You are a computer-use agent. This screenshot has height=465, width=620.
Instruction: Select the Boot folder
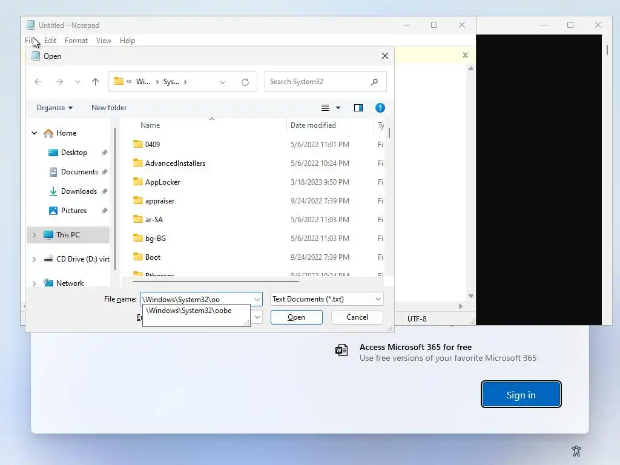tap(153, 257)
